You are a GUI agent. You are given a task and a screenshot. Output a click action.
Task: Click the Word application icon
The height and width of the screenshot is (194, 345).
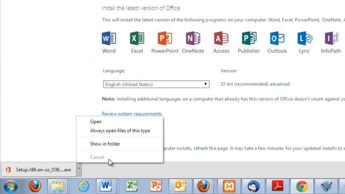[109, 38]
